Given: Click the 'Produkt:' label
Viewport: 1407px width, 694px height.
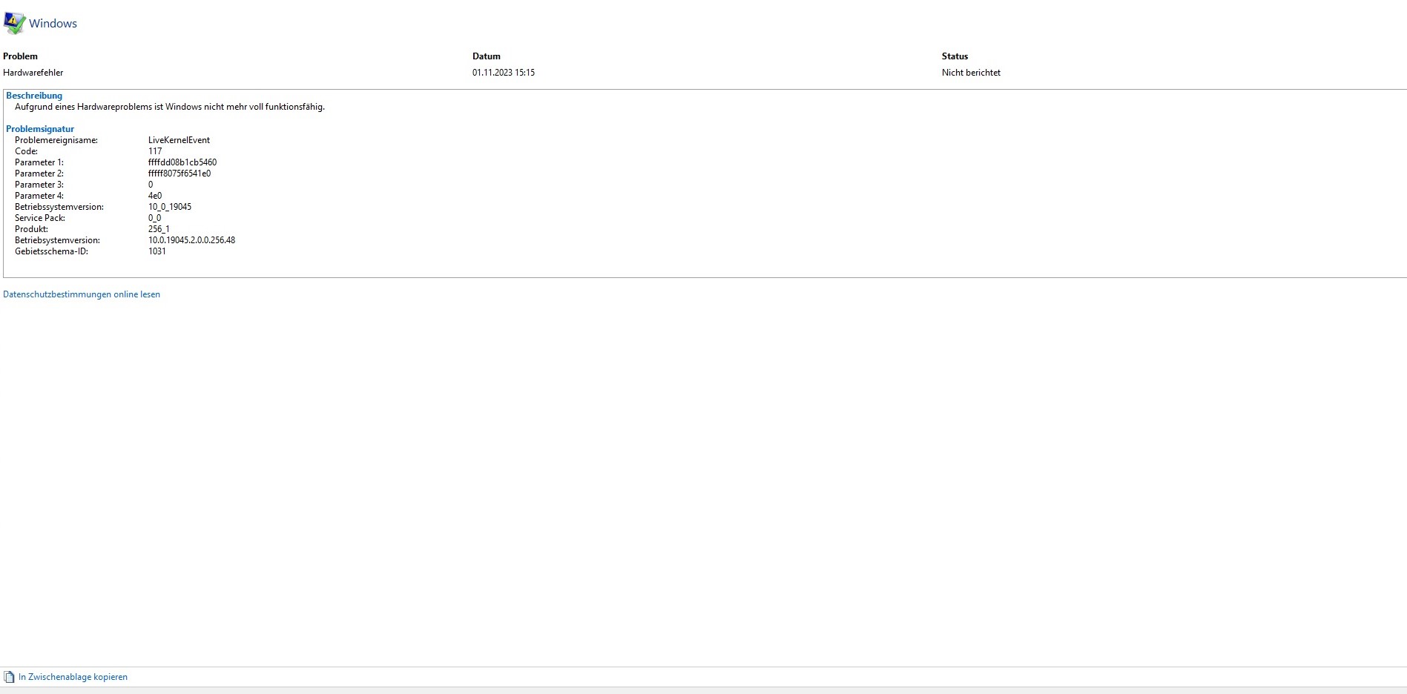Looking at the screenshot, I should [31, 229].
